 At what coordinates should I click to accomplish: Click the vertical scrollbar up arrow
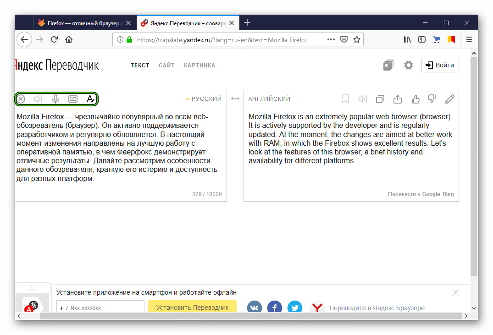[474, 54]
